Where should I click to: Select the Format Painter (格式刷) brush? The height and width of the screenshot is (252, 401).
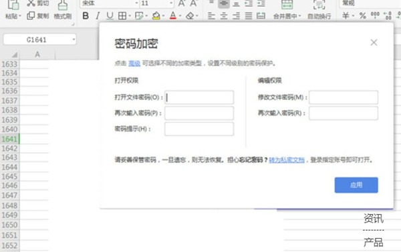[63, 5]
